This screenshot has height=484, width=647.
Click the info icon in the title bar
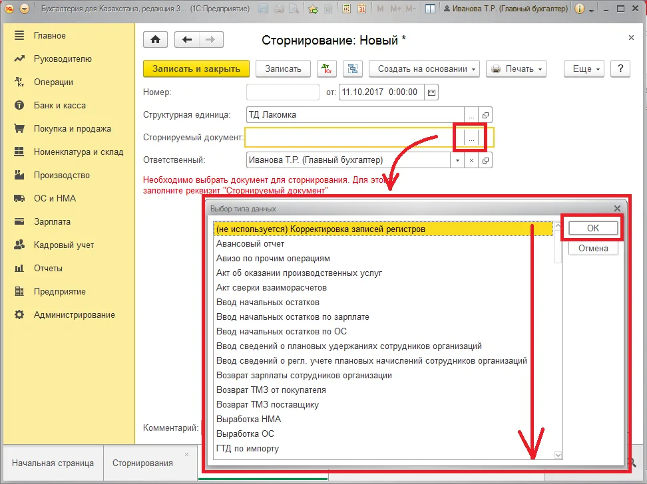click(580, 9)
